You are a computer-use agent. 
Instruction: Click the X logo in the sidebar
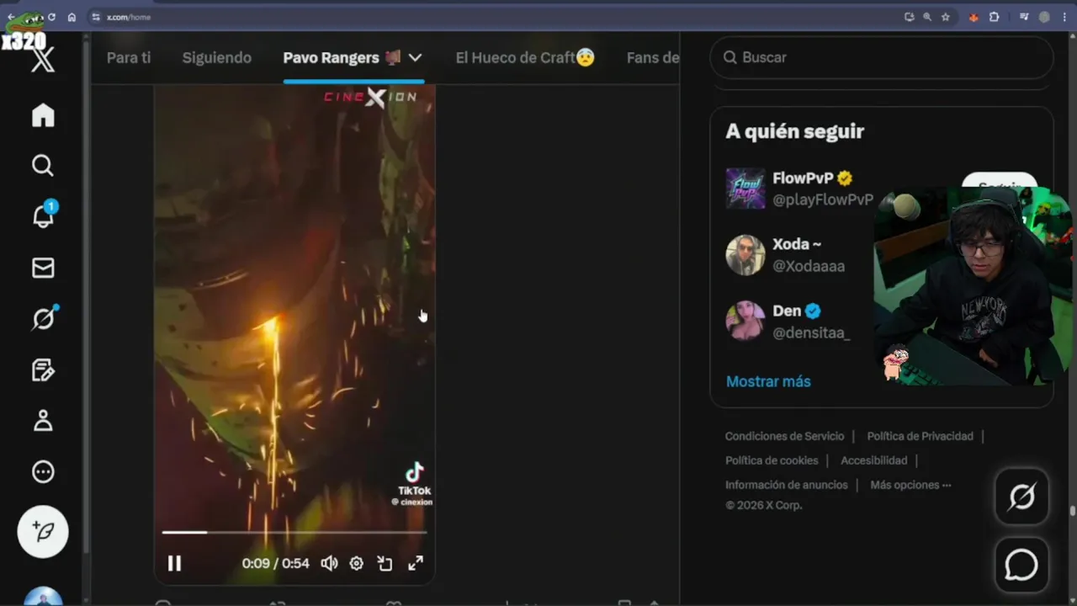click(x=43, y=60)
